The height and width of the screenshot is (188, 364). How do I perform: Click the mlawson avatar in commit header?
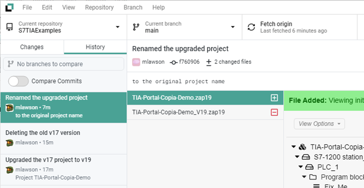136,62
